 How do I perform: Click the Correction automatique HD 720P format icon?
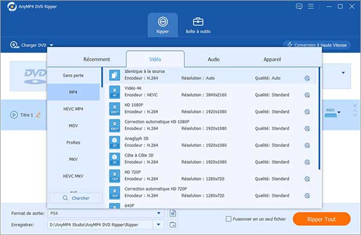pos(114,193)
